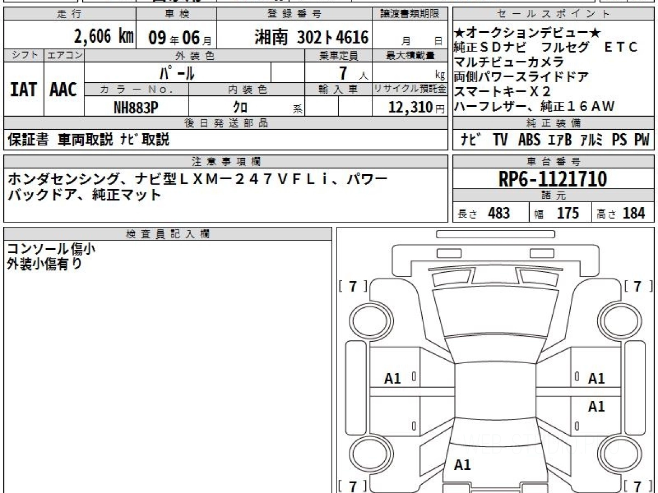
Task: Select the height value 184
Action: [634, 213]
